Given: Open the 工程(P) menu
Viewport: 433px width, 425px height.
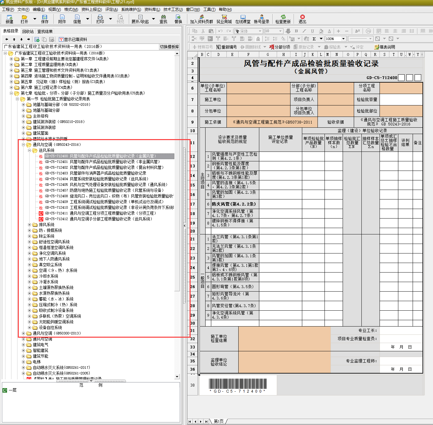Looking at the screenshot, I should point(8,10).
